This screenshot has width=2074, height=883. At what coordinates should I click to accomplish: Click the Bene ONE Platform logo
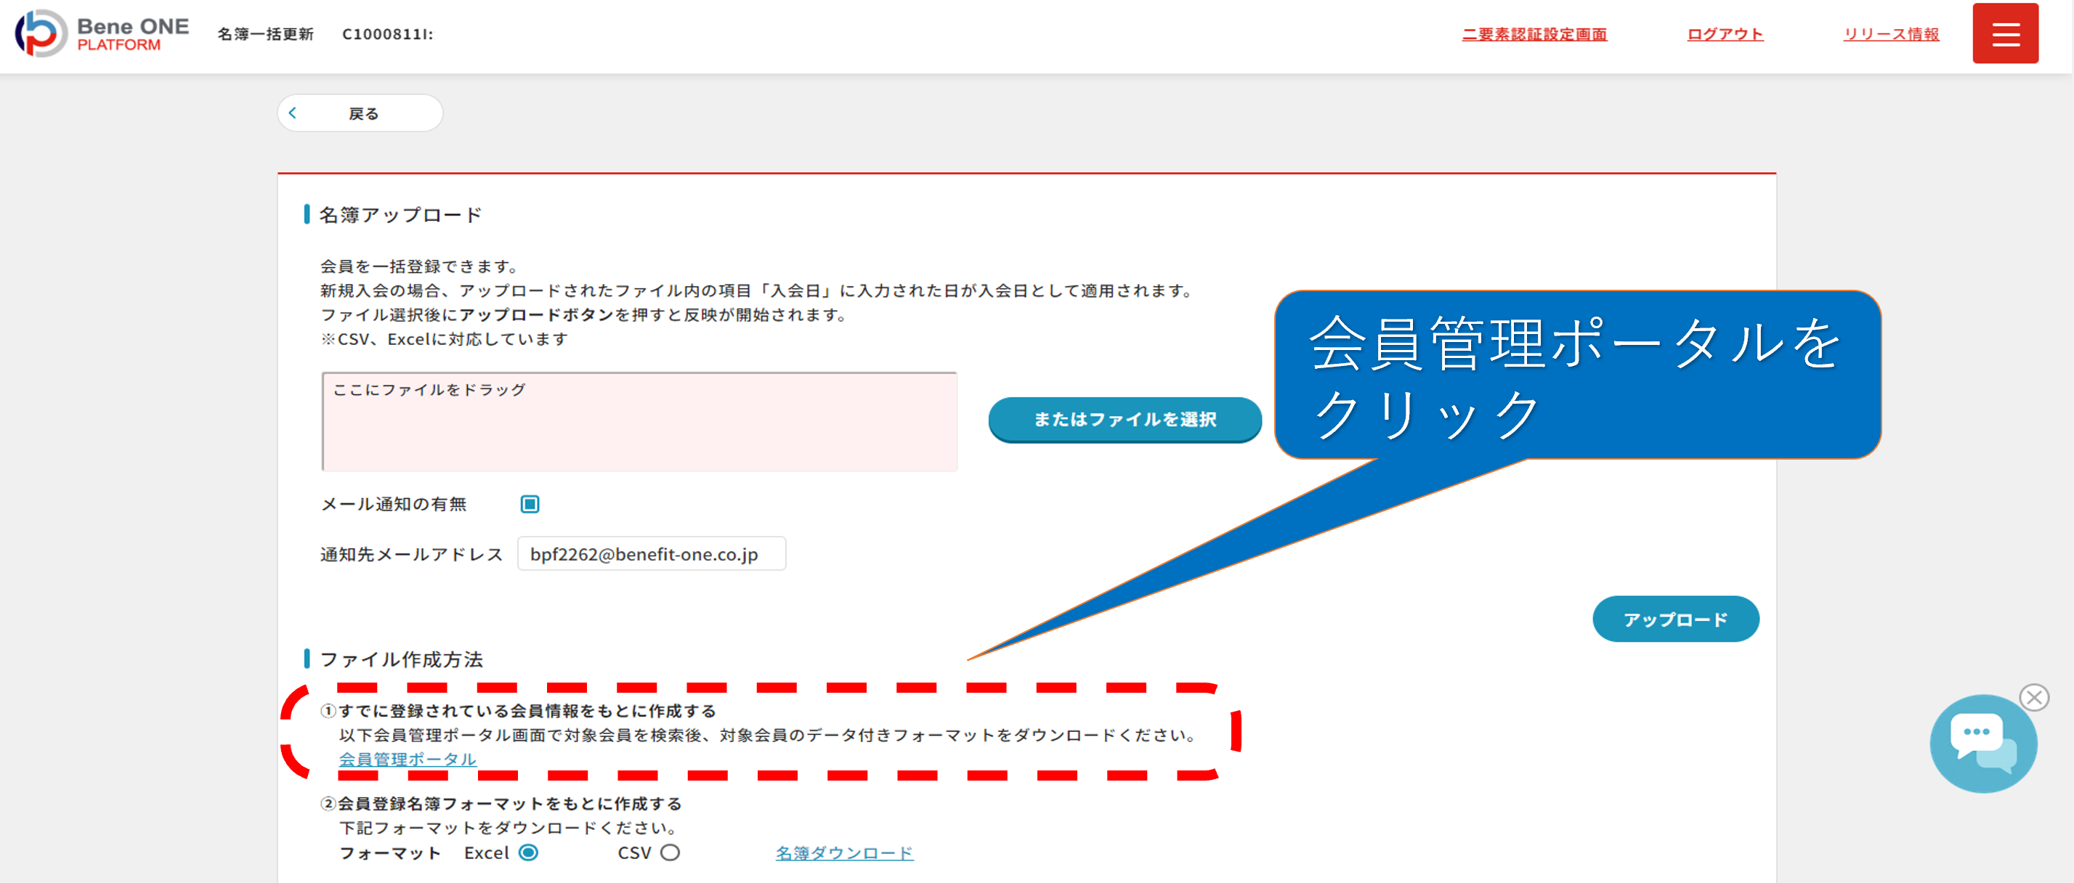pyautogui.click(x=102, y=34)
